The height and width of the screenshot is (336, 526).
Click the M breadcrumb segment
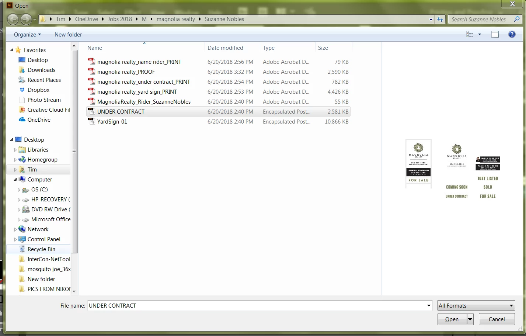[144, 19]
